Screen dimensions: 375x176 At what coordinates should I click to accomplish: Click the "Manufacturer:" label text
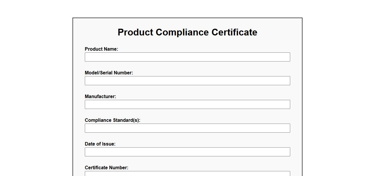(100, 97)
